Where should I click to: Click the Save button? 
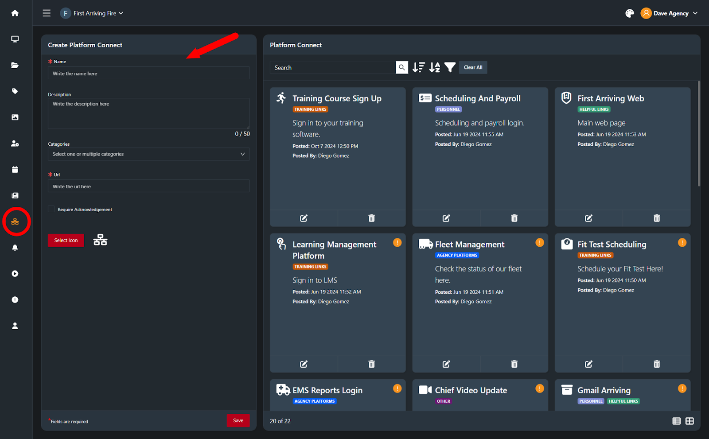click(x=238, y=420)
